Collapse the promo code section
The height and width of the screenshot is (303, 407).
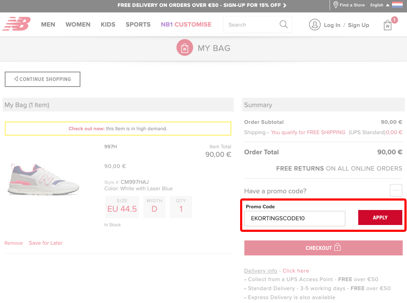396,190
